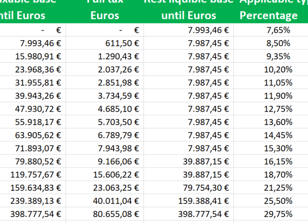The width and height of the screenshot is (308, 223).
Task: Select the cell containing 7,65%
Action: coord(278,30)
